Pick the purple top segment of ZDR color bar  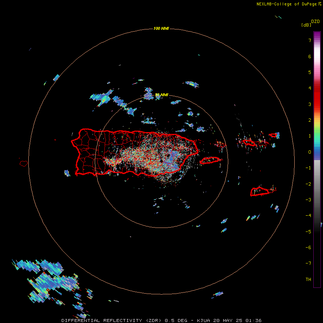(x=317, y=35)
